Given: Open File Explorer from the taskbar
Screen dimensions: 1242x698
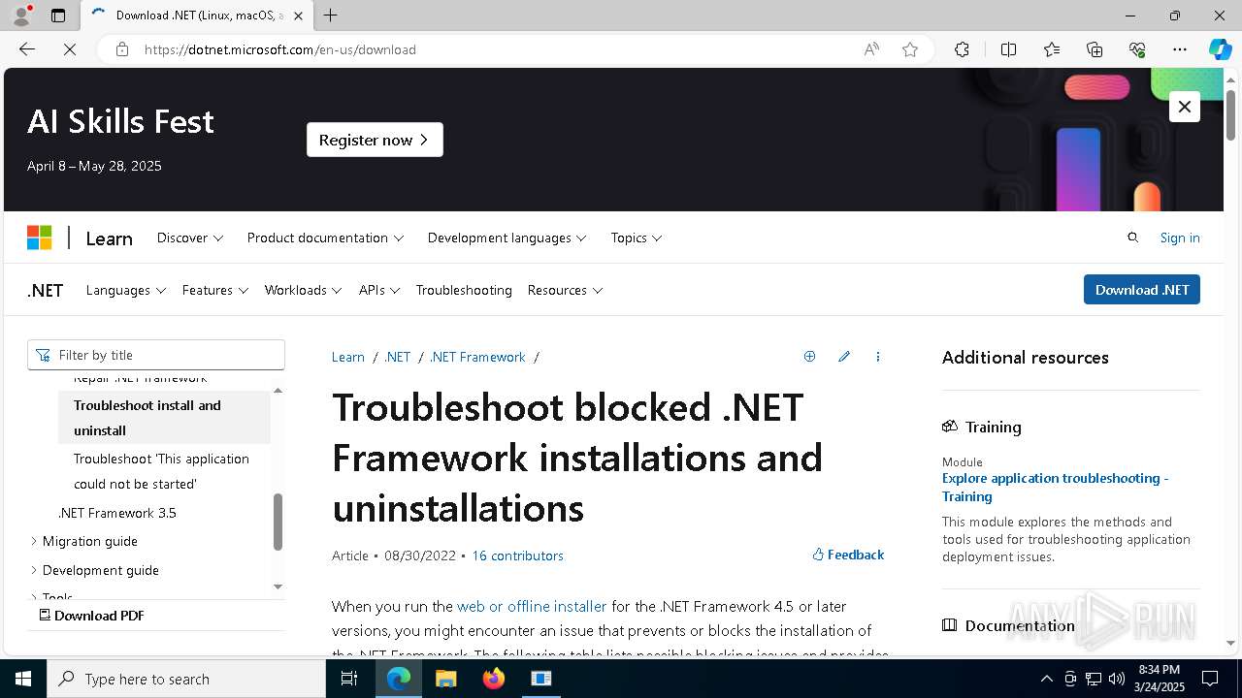Looking at the screenshot, I should point(445,679).
